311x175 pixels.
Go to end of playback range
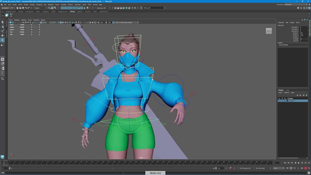(309, 163)
